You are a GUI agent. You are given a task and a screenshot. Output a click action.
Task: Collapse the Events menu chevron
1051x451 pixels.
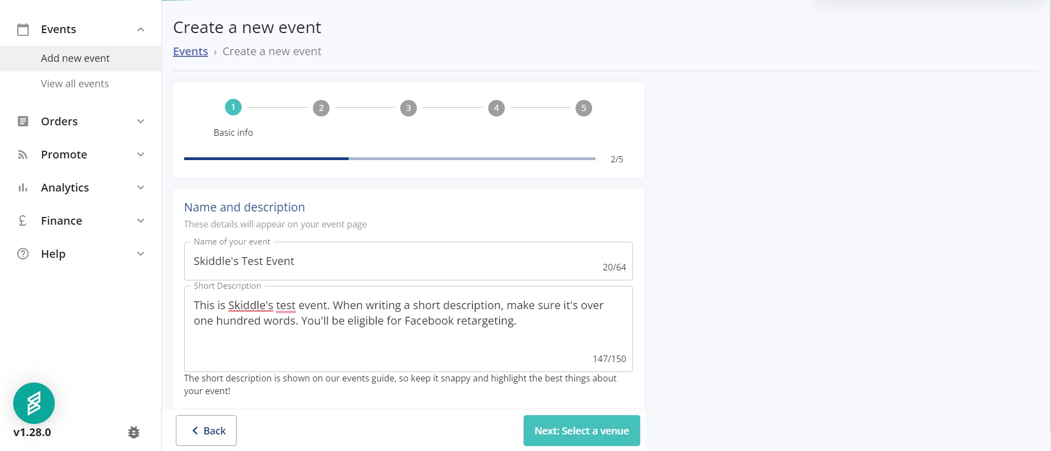(140, 29)
